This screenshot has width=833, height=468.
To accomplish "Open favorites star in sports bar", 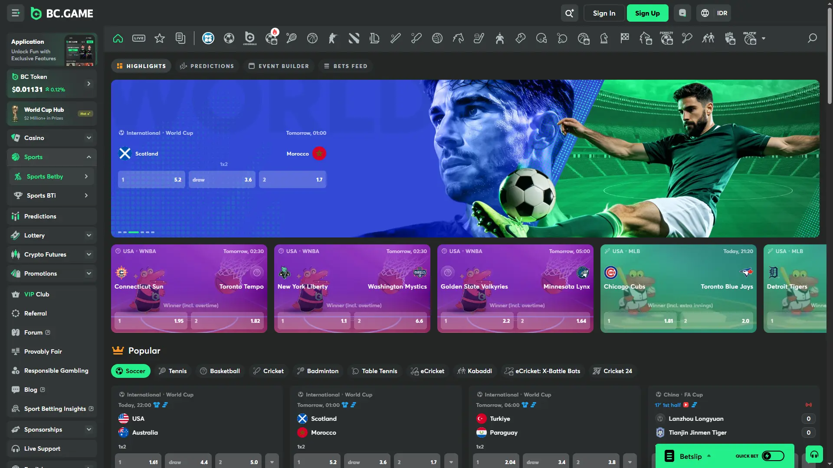I will tap(160, 38).
